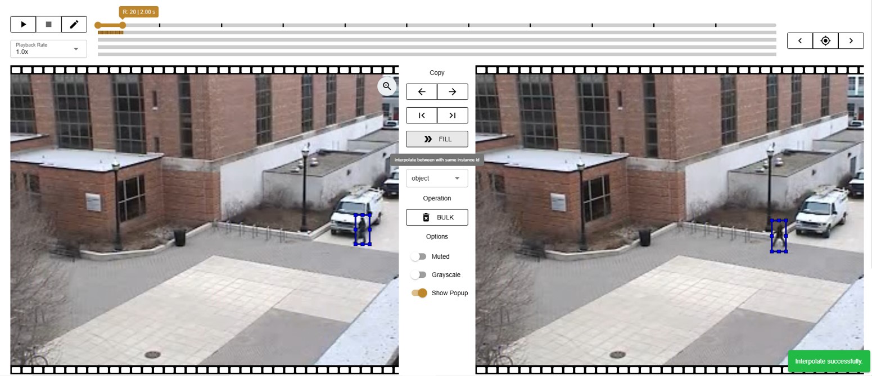This screenshot has height=376, width=872.
Task: Click the BULK delete button
Action: (437, 217)
